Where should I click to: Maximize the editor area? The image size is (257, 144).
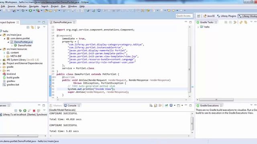(x=190, y=22)
